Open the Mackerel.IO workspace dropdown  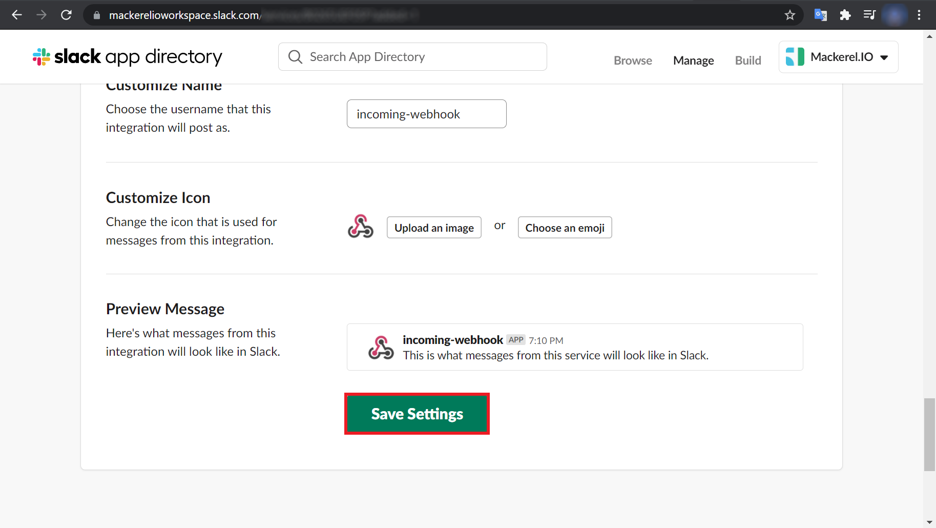[x=884, y=57]
